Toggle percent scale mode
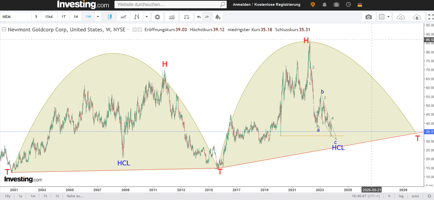Screen dimensions: 434x200 click(389, 196)
